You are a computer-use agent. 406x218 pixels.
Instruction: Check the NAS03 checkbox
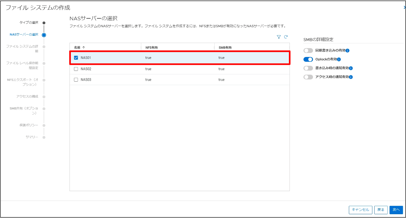point(76,79)
